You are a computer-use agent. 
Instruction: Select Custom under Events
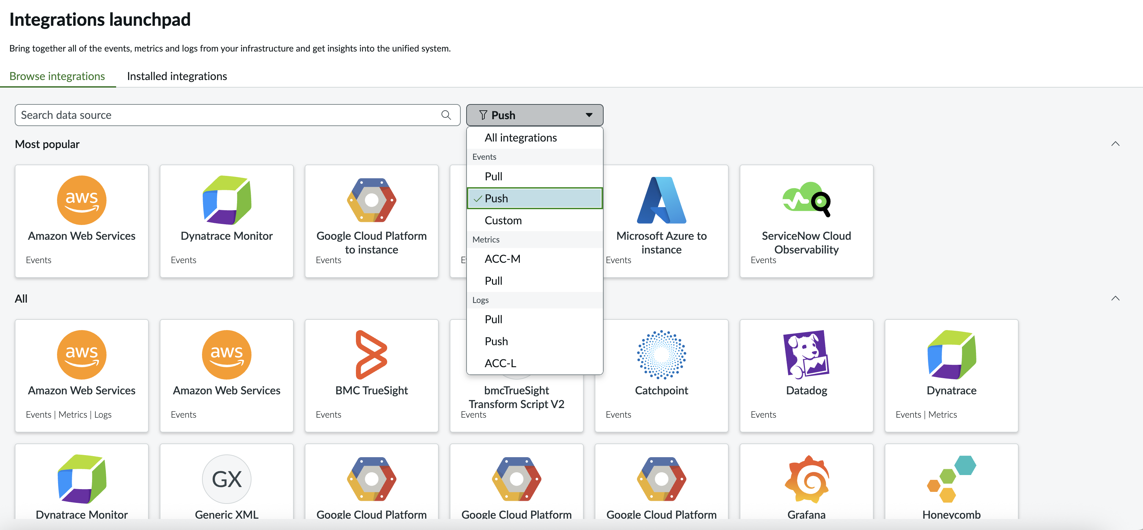(x=535, y=221)
